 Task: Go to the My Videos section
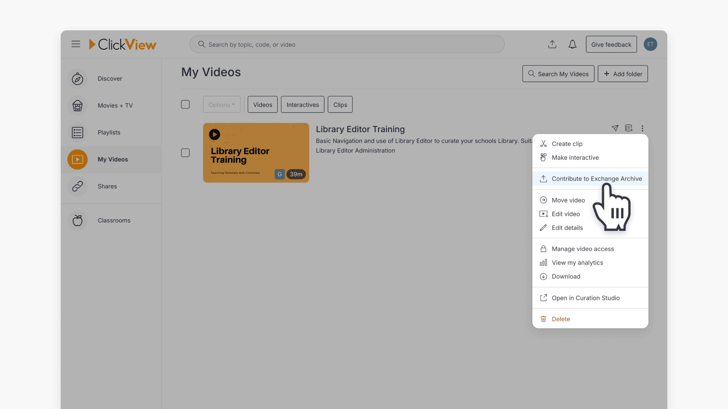pyautogui.click(x=112, y=159)
